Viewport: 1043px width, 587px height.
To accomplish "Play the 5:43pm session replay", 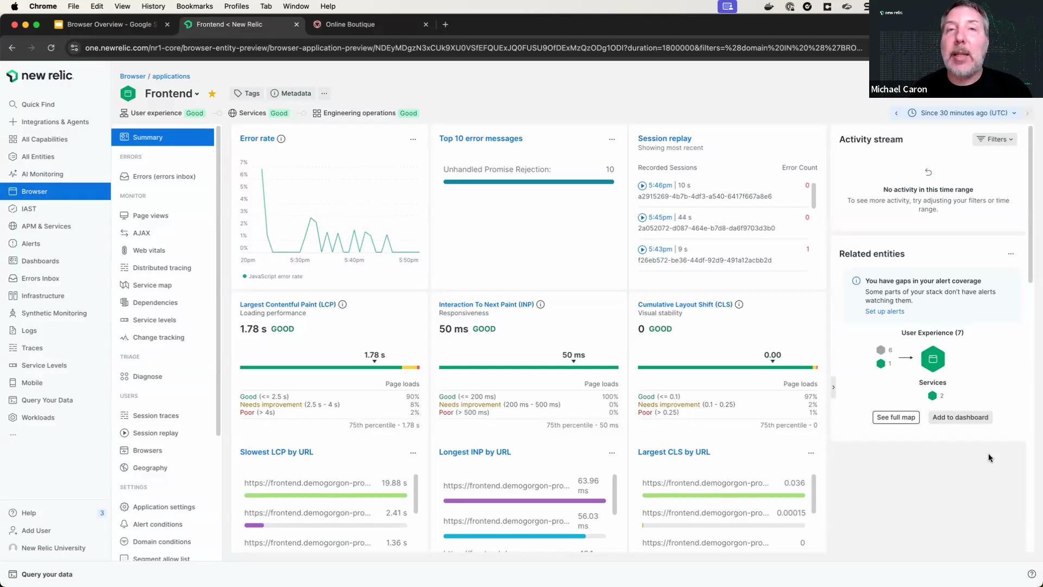I will pyautogui.click(x=642, y=249).
